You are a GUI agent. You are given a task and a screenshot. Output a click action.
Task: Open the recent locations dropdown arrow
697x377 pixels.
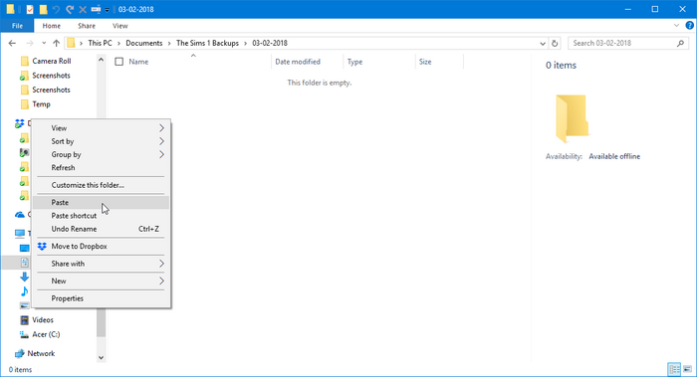click(44, 43)
